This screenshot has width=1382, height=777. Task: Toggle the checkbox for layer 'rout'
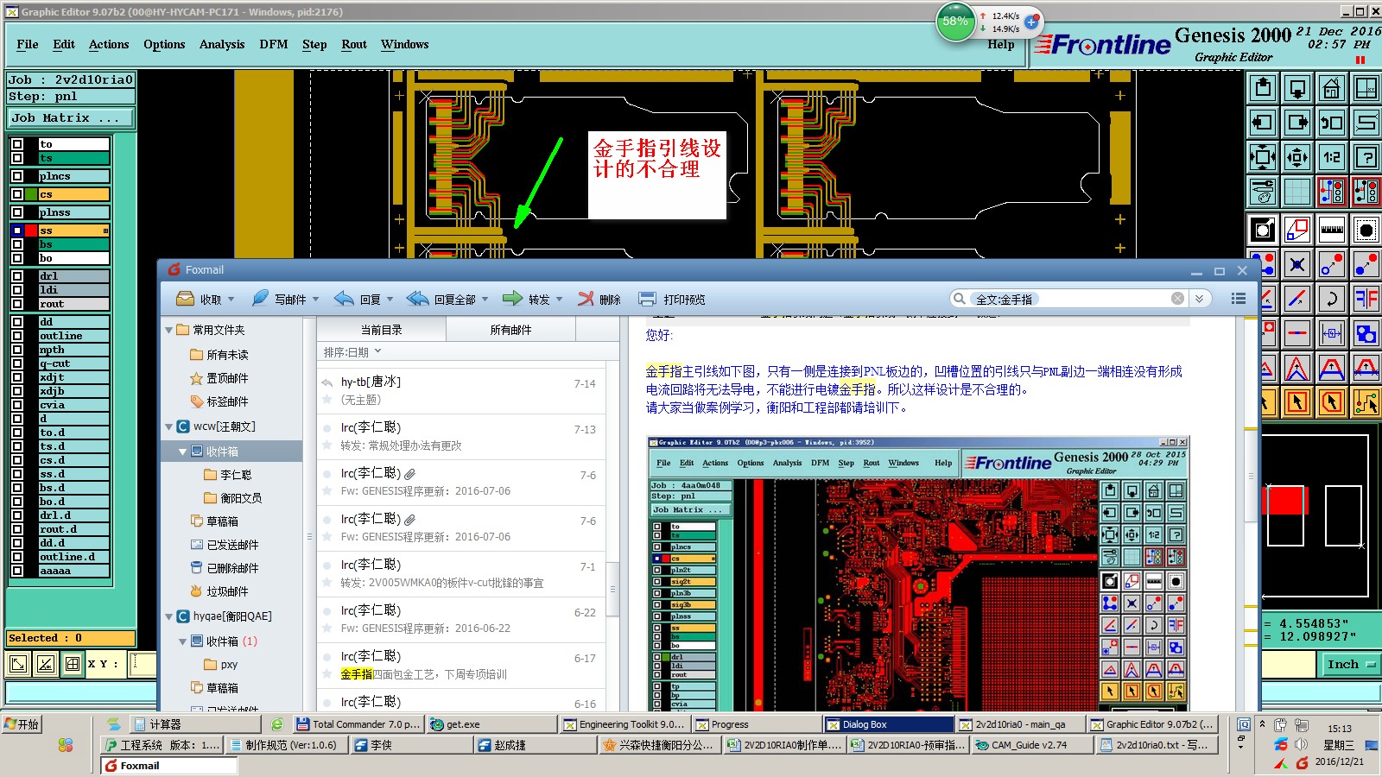[x=17, y=304]
